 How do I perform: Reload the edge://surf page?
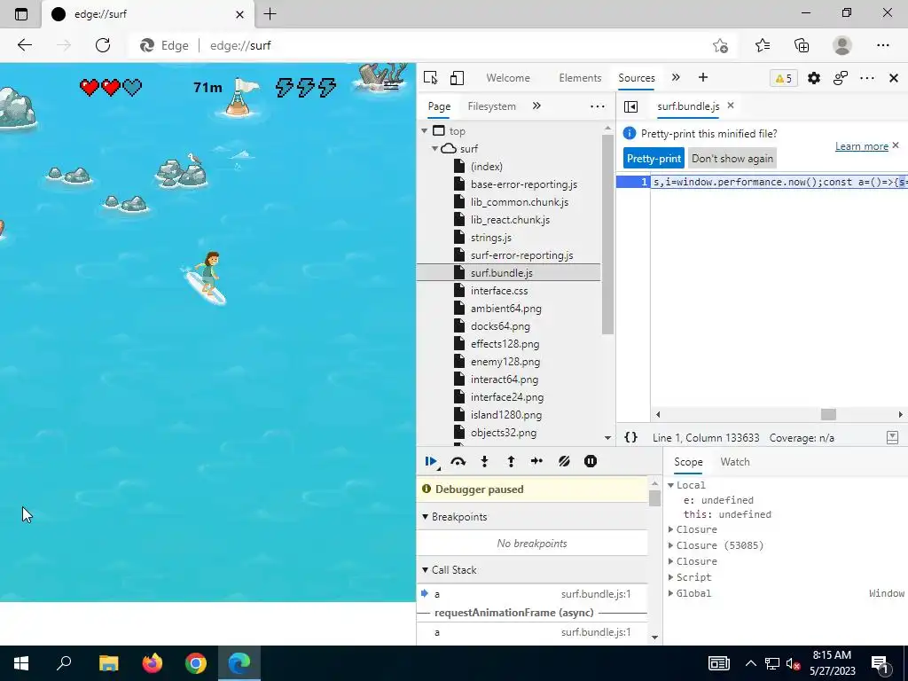click(103, 45)
